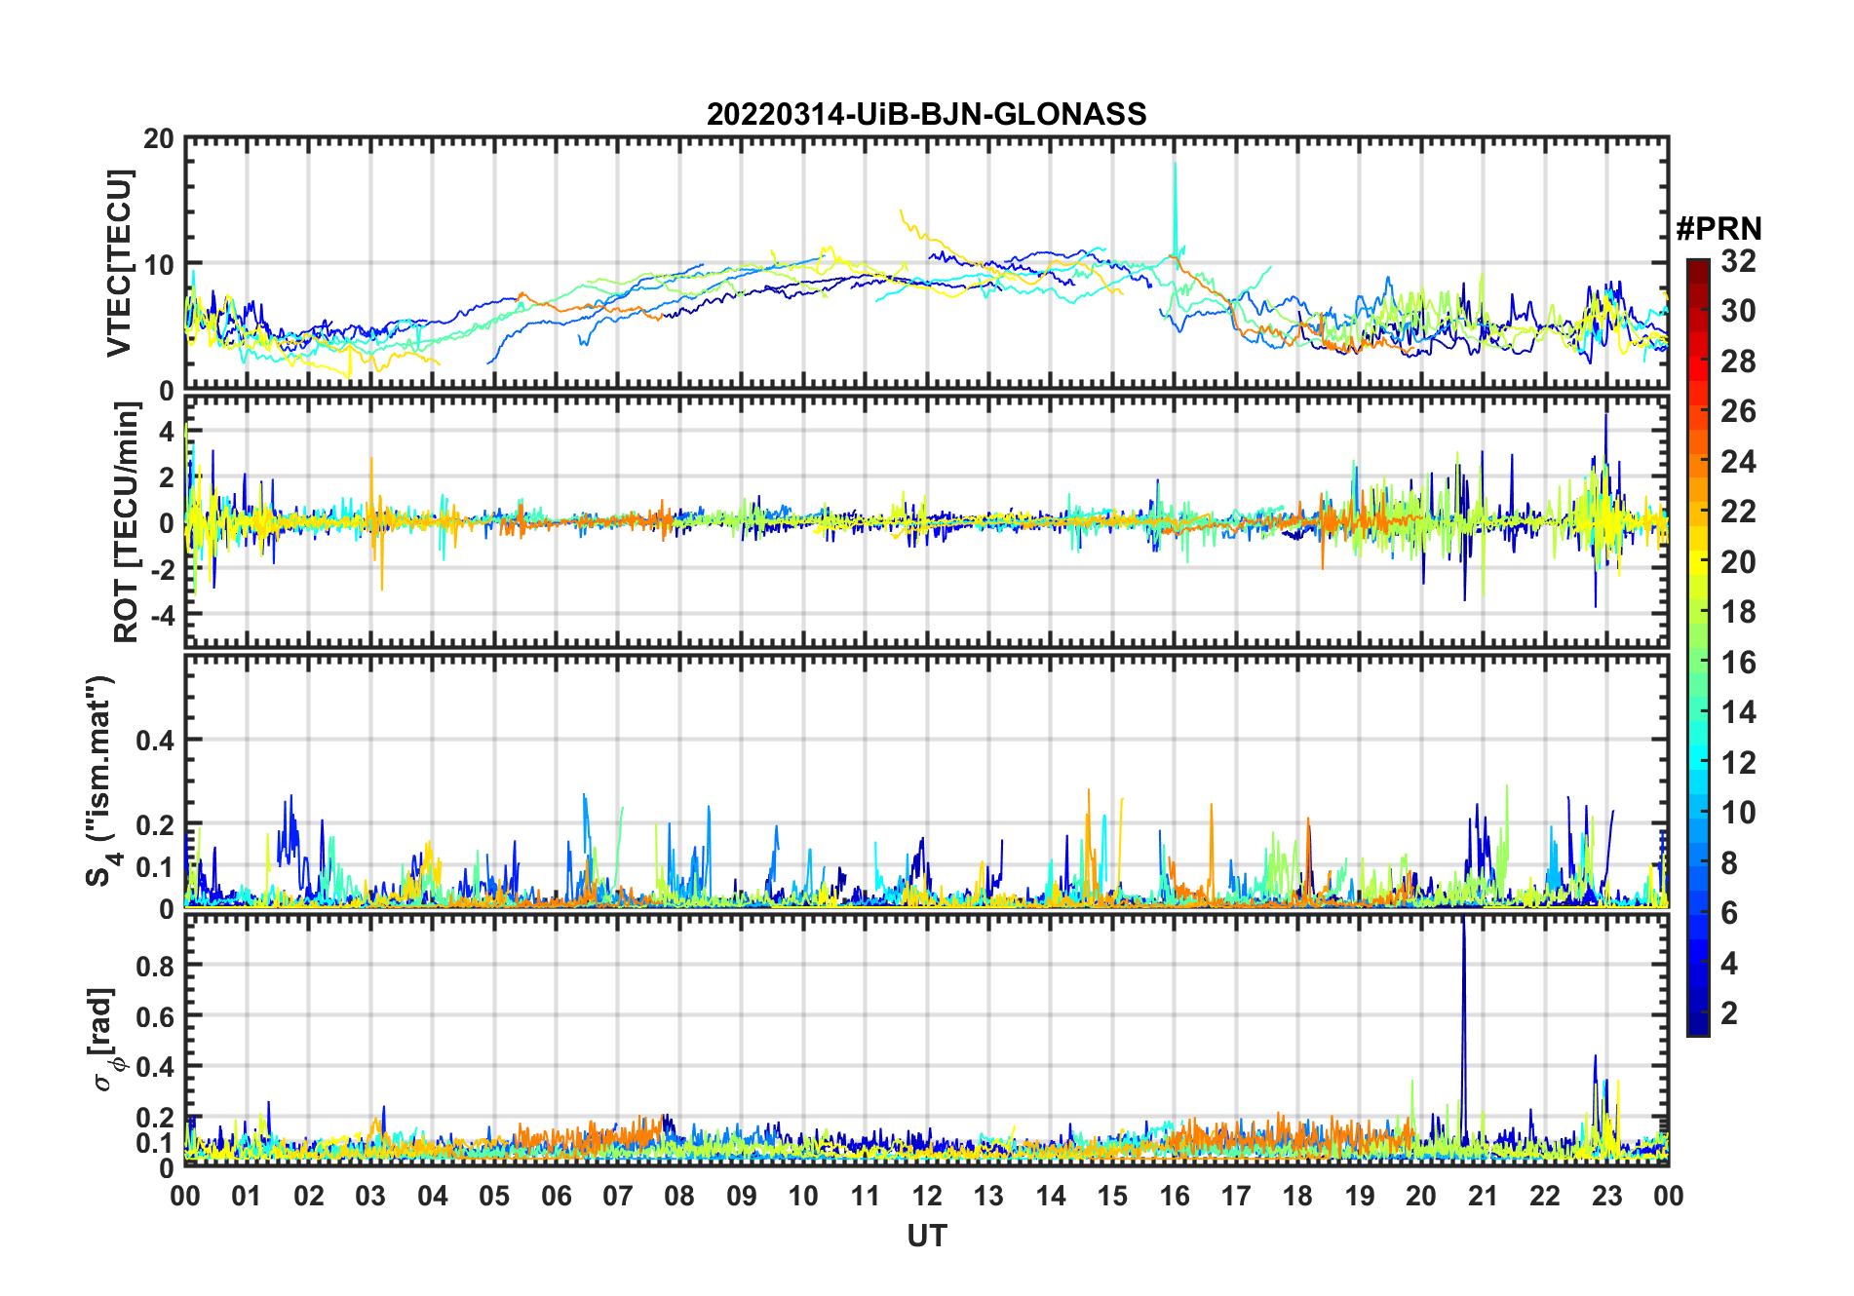Click the VTEC y-axis tick 20
This screenshot has width=1854, height=1296.
(159, 139)
